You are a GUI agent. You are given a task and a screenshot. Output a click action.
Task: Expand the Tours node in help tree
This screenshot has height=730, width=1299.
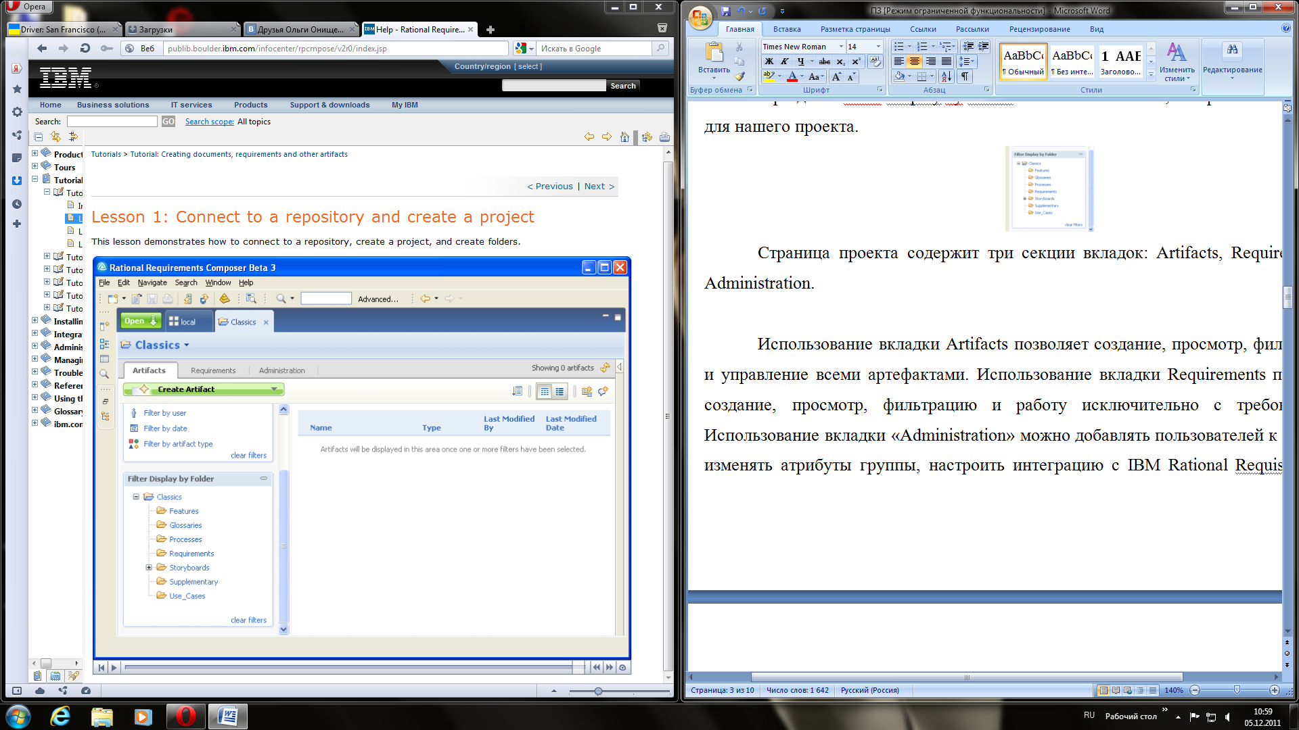pyautogui.click(x=35, y=166)
